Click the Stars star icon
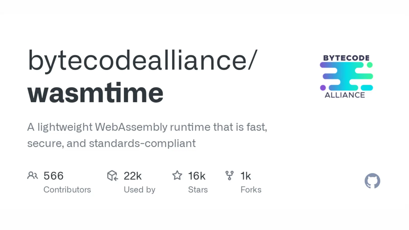Image resolution: width=409 pixels, height=230 pixels. pyautogui.click(x=177, y=176)
